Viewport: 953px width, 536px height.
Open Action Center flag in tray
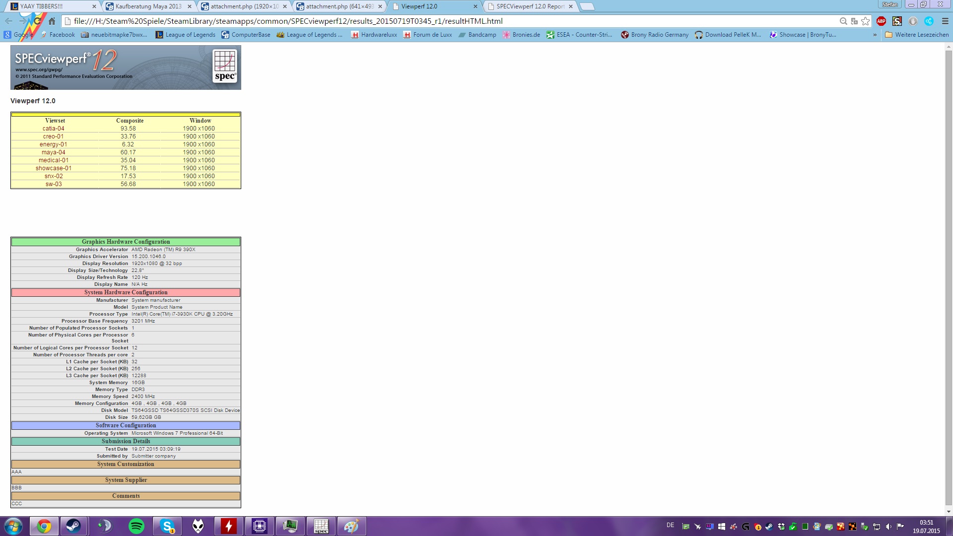[900, 527]
